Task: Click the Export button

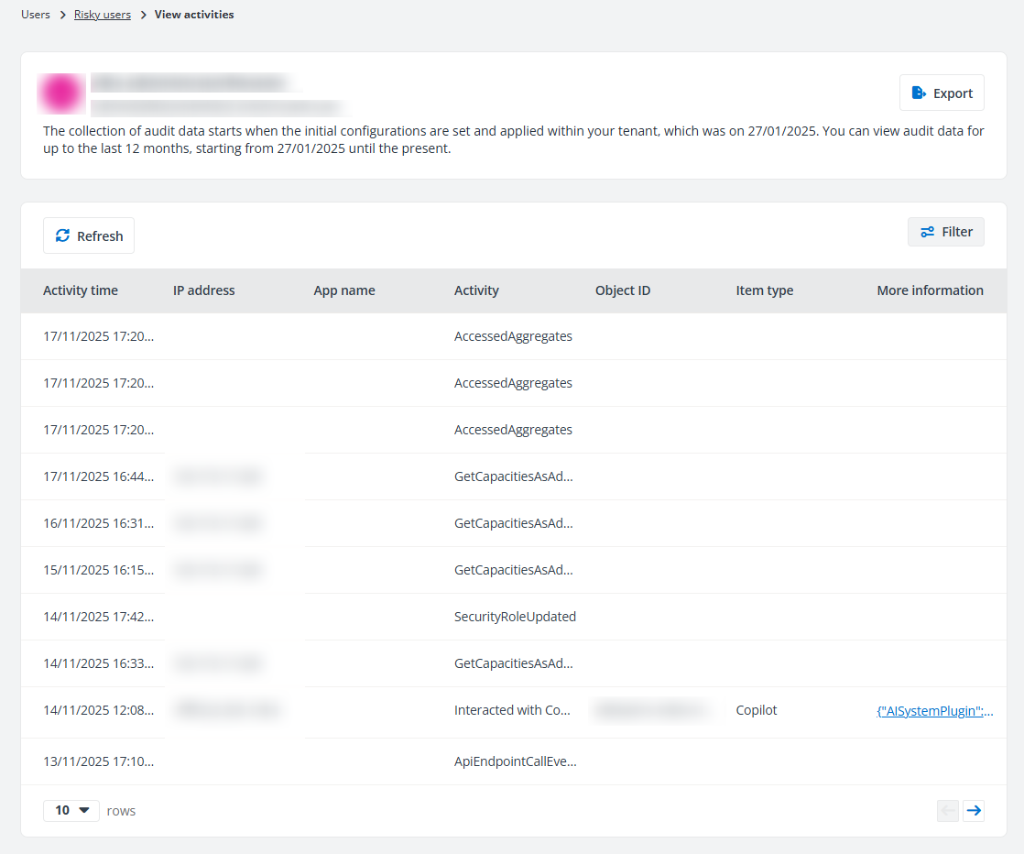Action: [942, 93]
